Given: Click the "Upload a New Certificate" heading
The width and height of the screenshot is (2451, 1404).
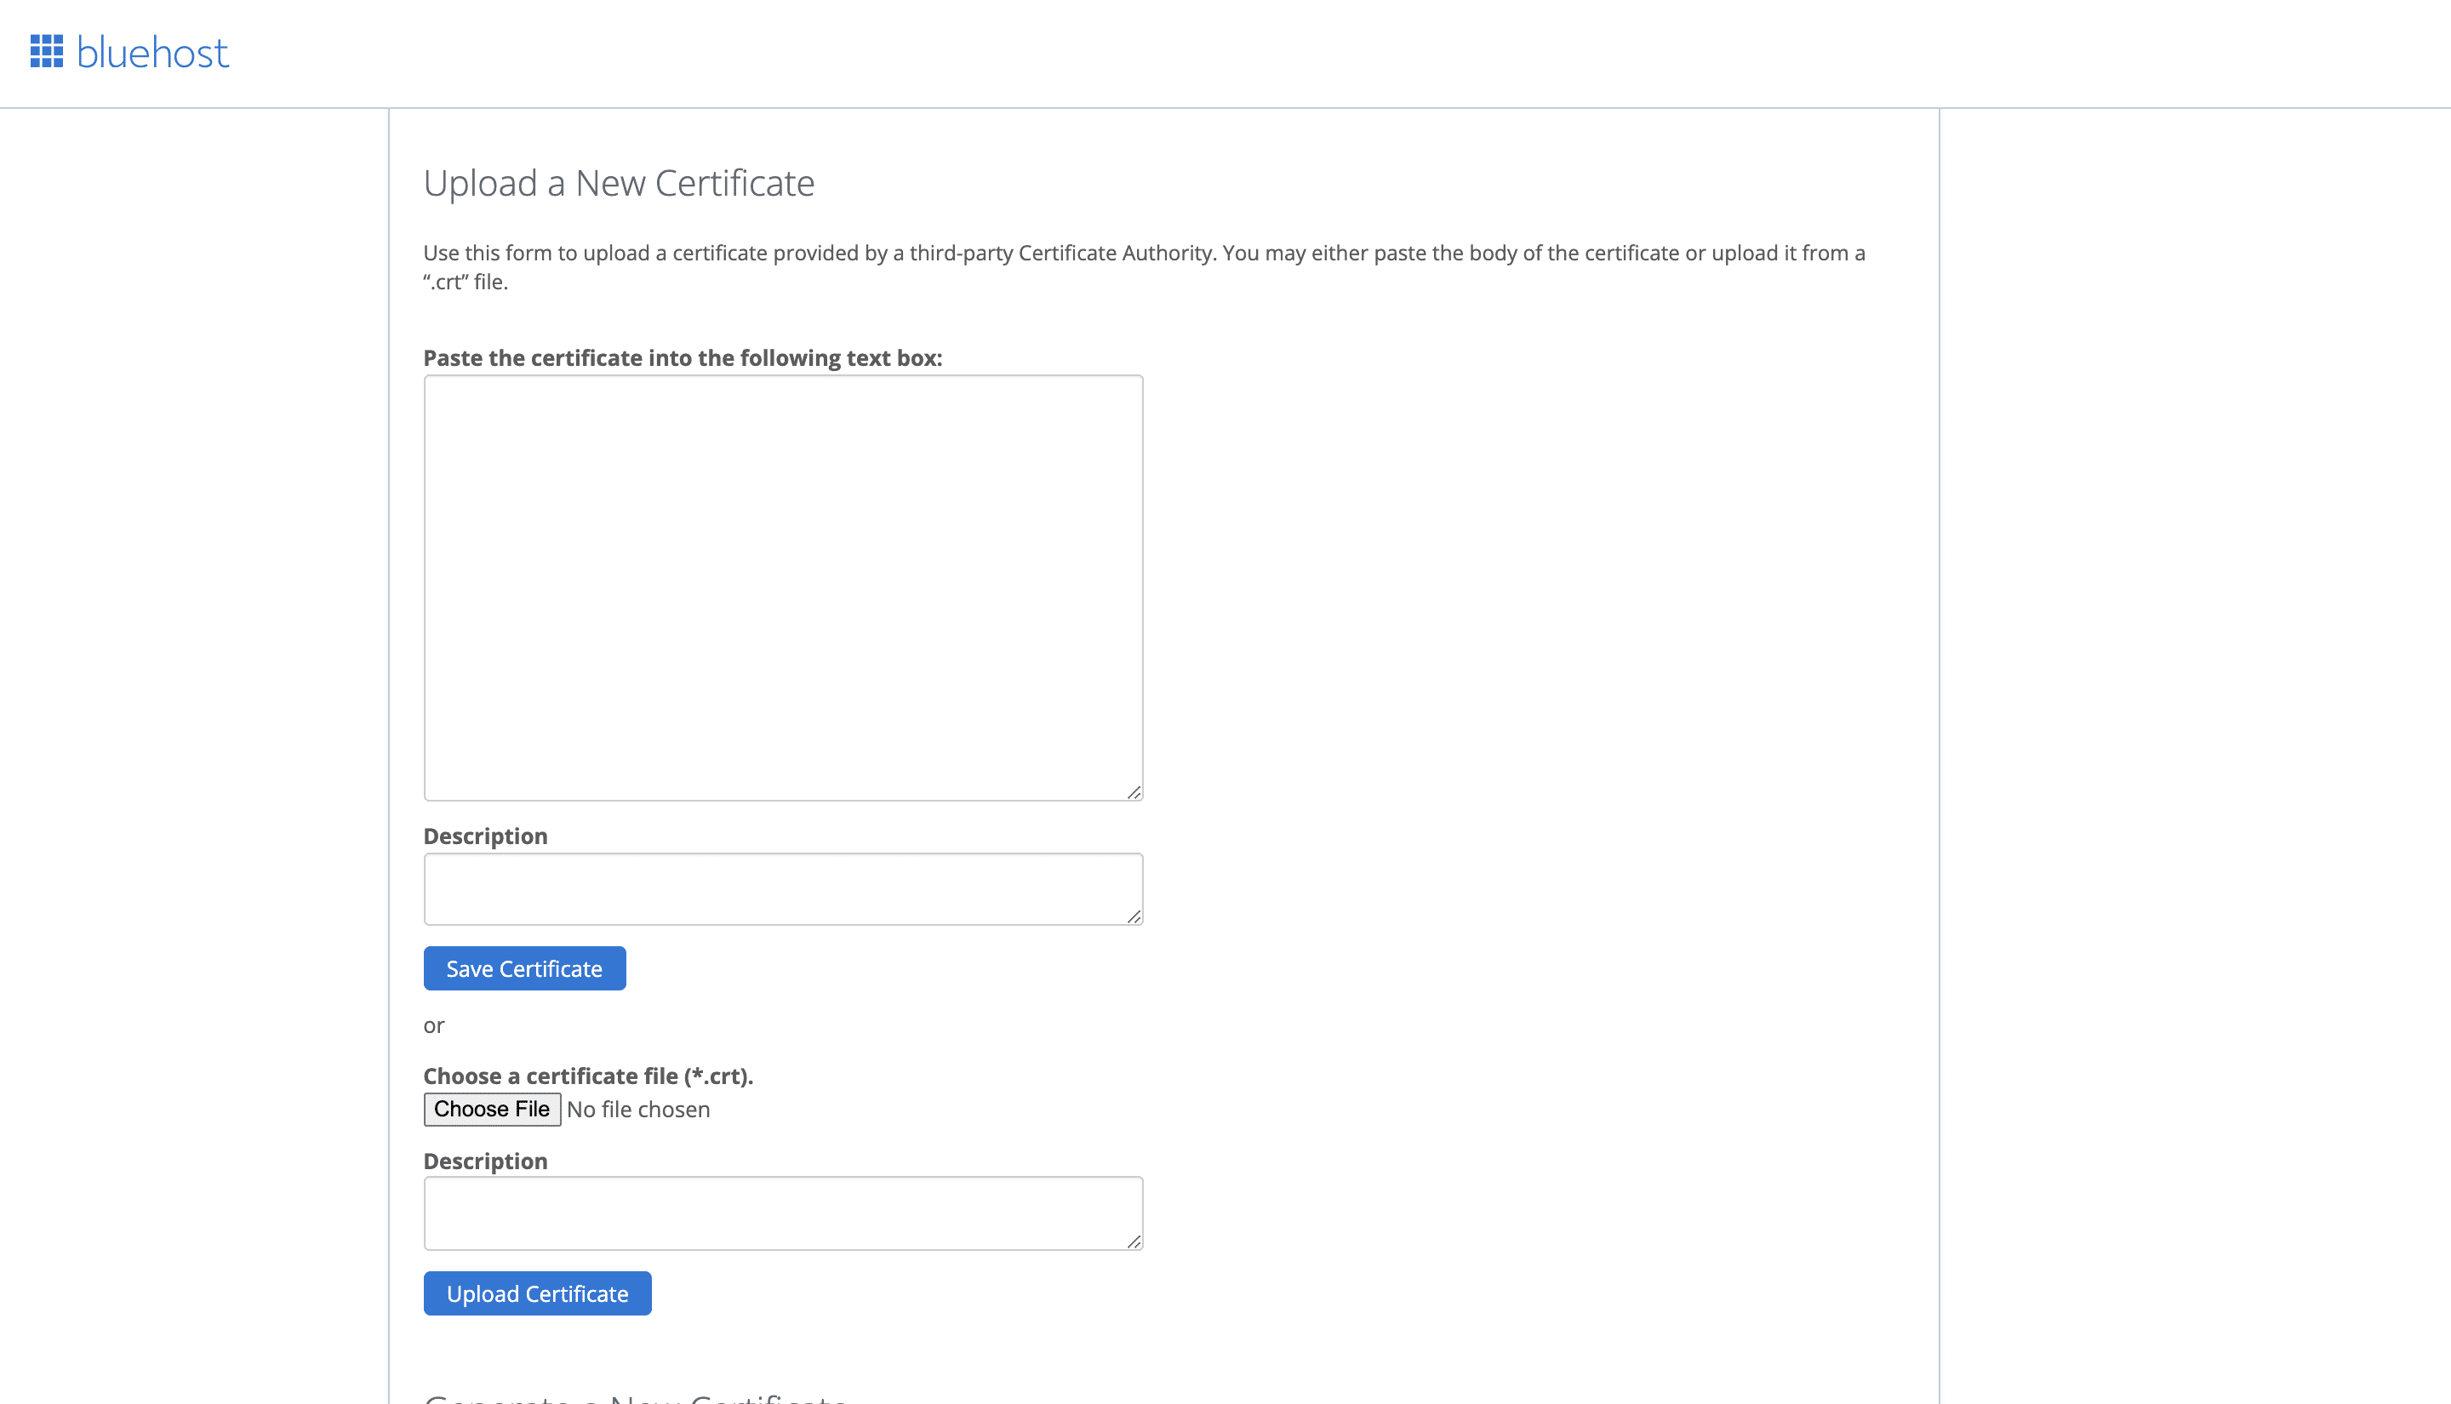Looking at the screenshot, I should (x=619, y=183).
